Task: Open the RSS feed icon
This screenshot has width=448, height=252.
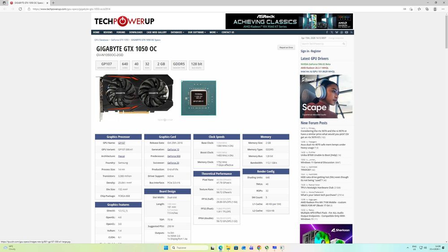Action: point(351,32)
